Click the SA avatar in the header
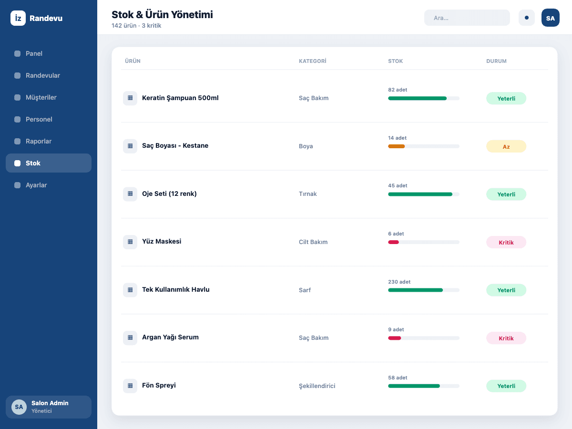This screenshot has width=572, height=429. 551,18
